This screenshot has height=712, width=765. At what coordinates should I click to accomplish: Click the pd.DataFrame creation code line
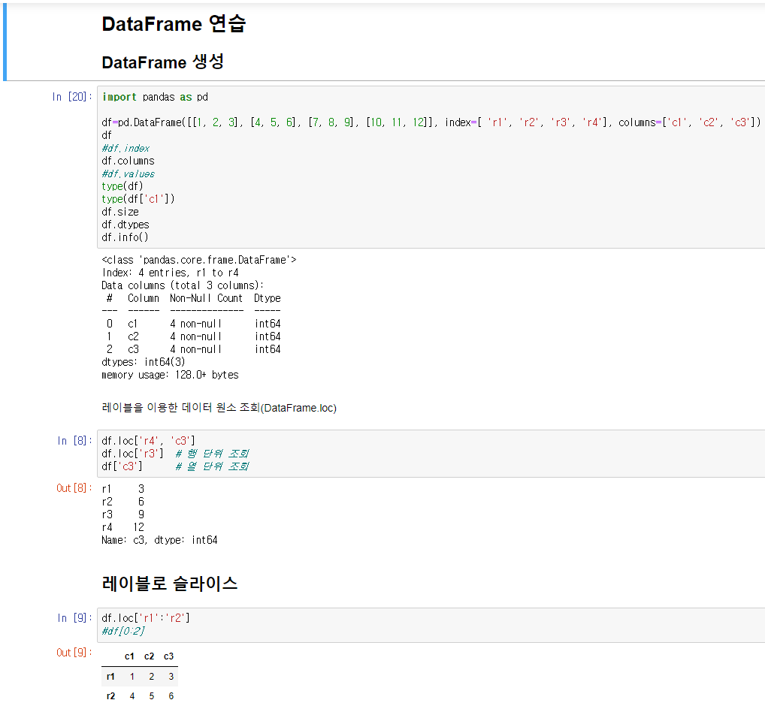pyautogui.click(x=431, y=122)
